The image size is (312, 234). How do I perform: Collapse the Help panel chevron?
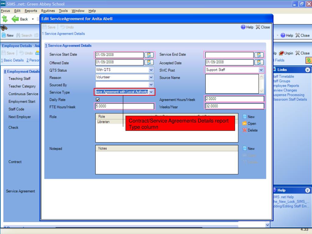coord(307,190)
